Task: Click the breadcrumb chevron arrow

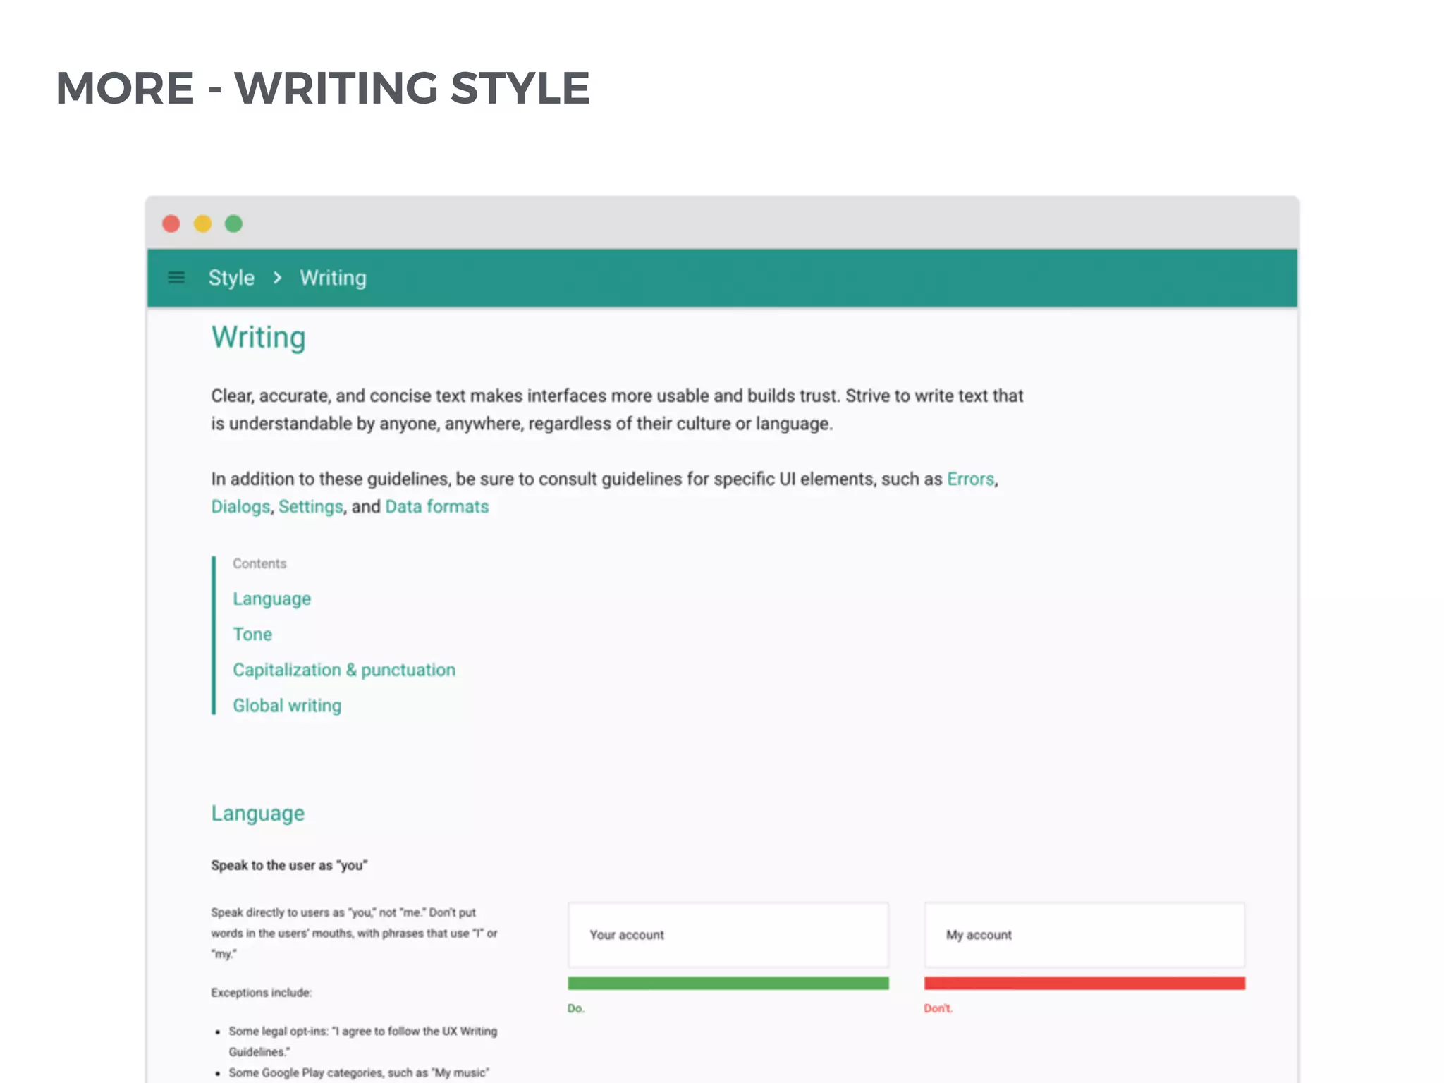Action: click(277, 278)
